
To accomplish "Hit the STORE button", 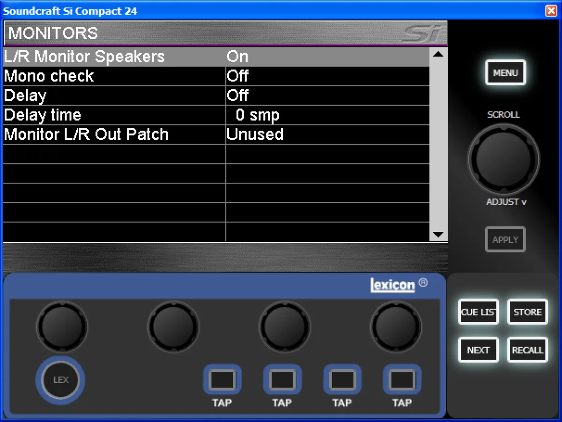I will tap(527, 312).
